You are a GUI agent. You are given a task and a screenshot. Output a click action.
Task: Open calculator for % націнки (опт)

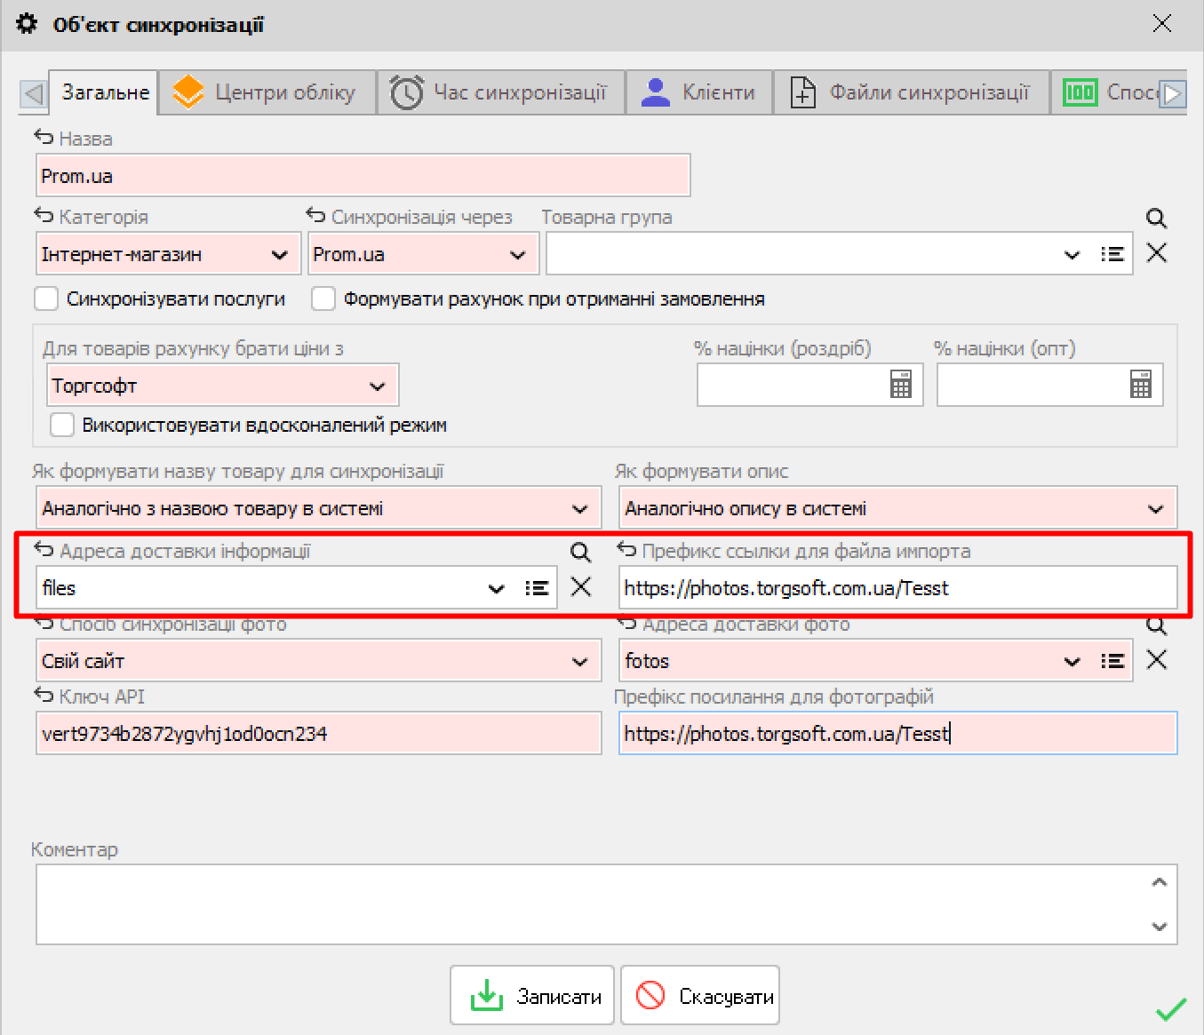click(x=1140, y=385)
